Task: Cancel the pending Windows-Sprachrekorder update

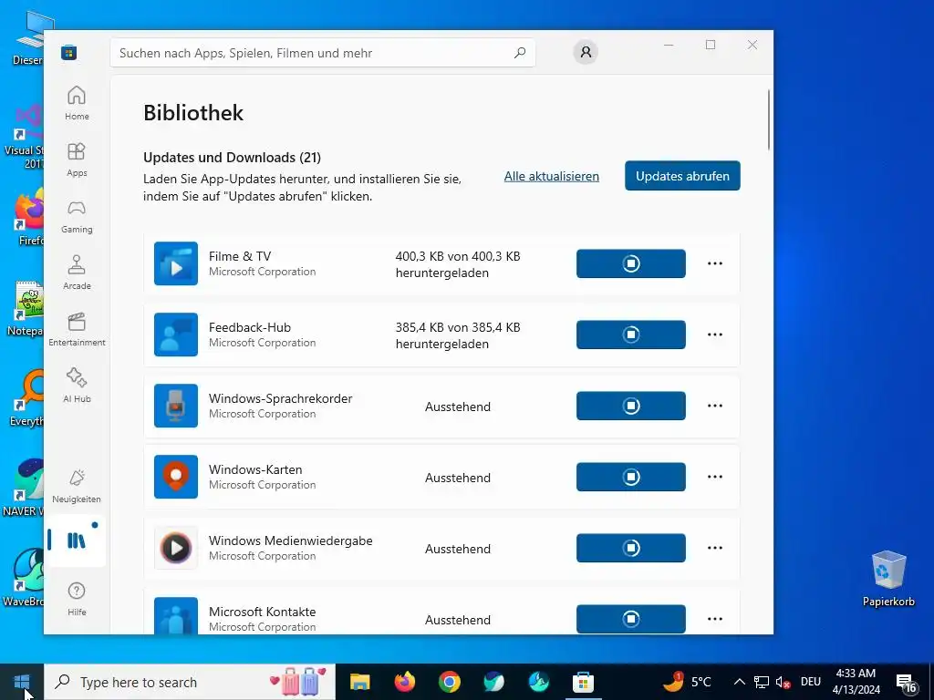Action: tap(631, 406)
